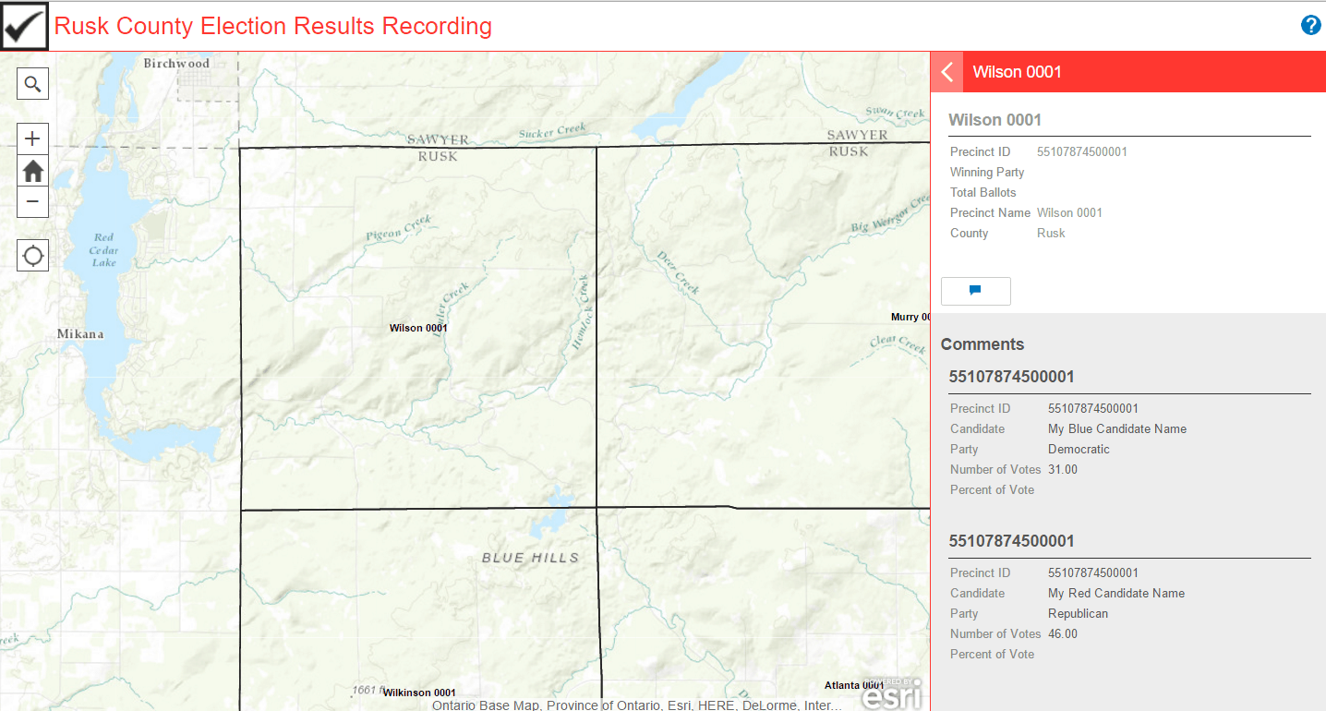
Task: Zoom out of the map
Action: coord(32,201)
